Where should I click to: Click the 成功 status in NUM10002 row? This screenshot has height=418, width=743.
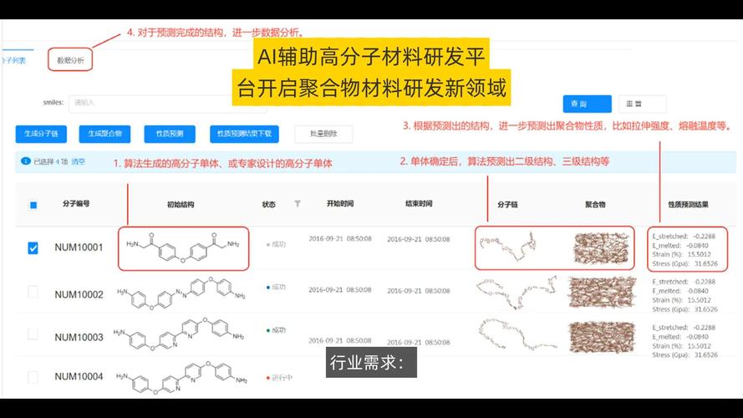coord(277,288)
